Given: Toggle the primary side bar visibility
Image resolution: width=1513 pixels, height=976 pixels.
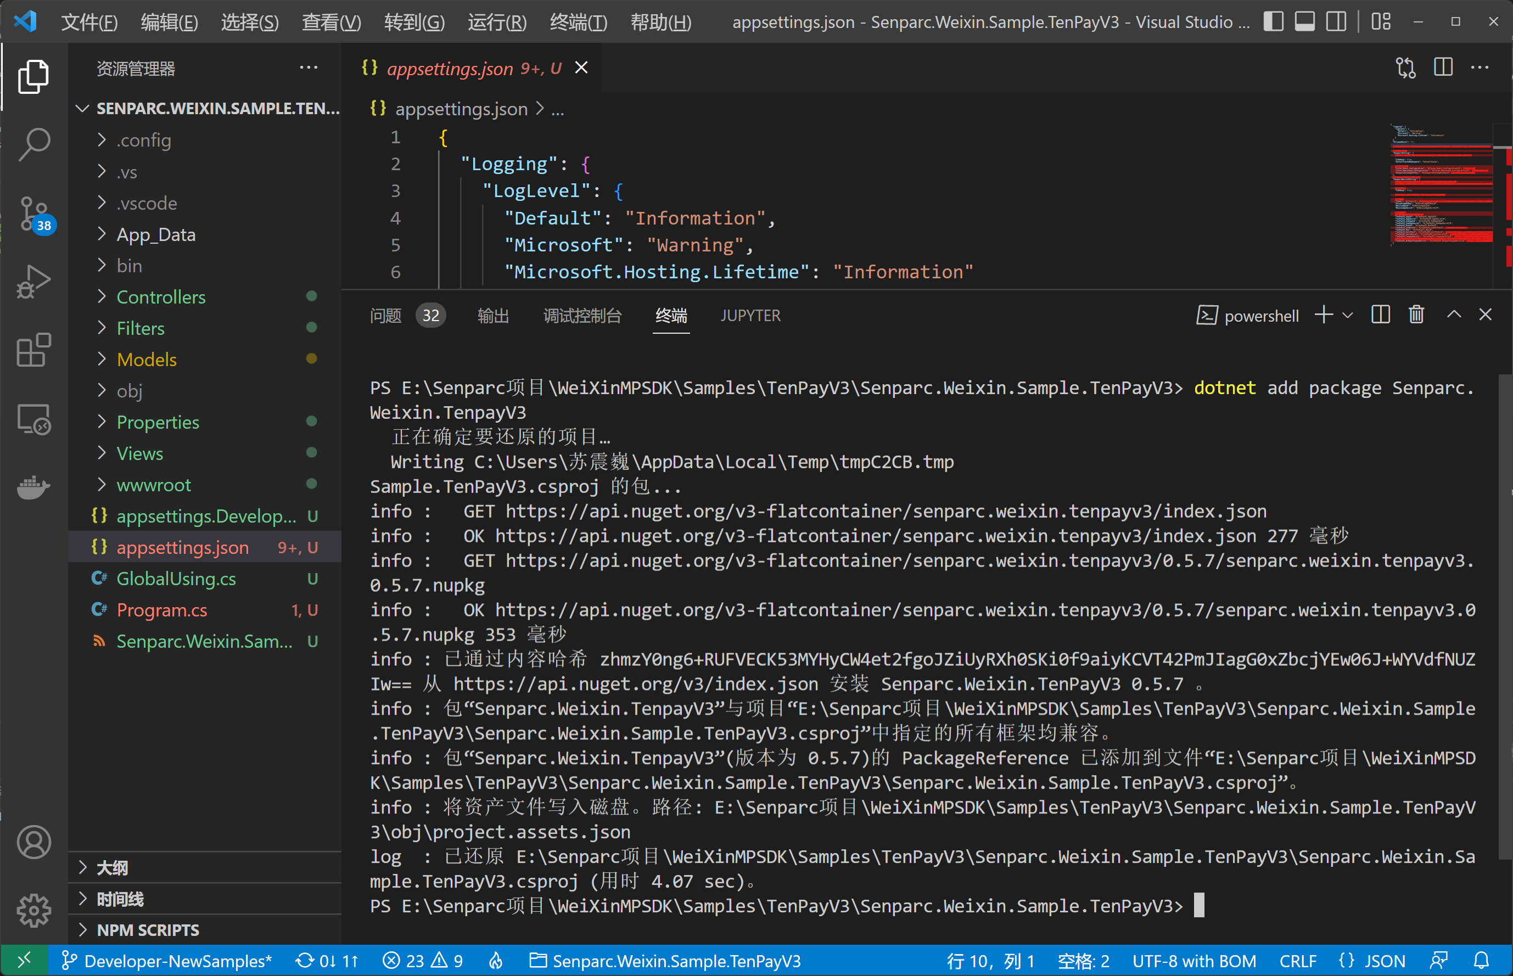Looking at the screenshot, I should [1274, 21].
